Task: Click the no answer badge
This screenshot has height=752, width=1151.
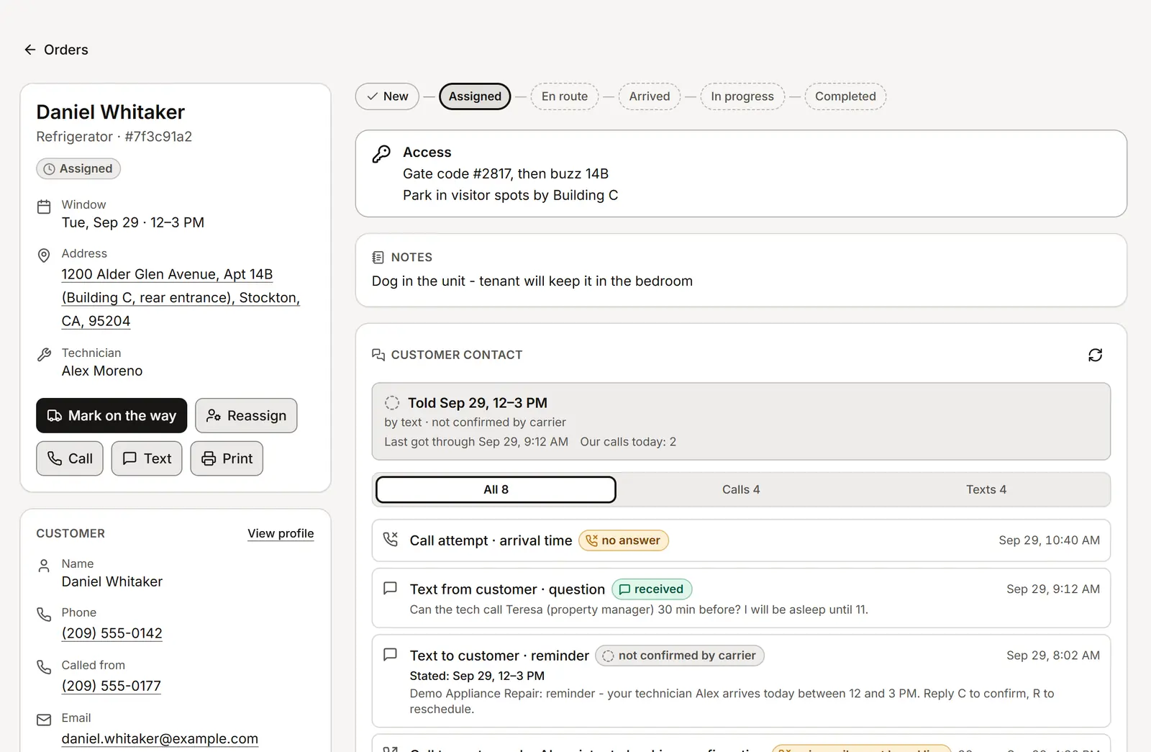Action: click(x=624, y=540)
